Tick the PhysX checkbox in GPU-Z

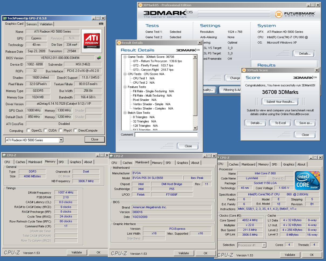pos(60,130)
